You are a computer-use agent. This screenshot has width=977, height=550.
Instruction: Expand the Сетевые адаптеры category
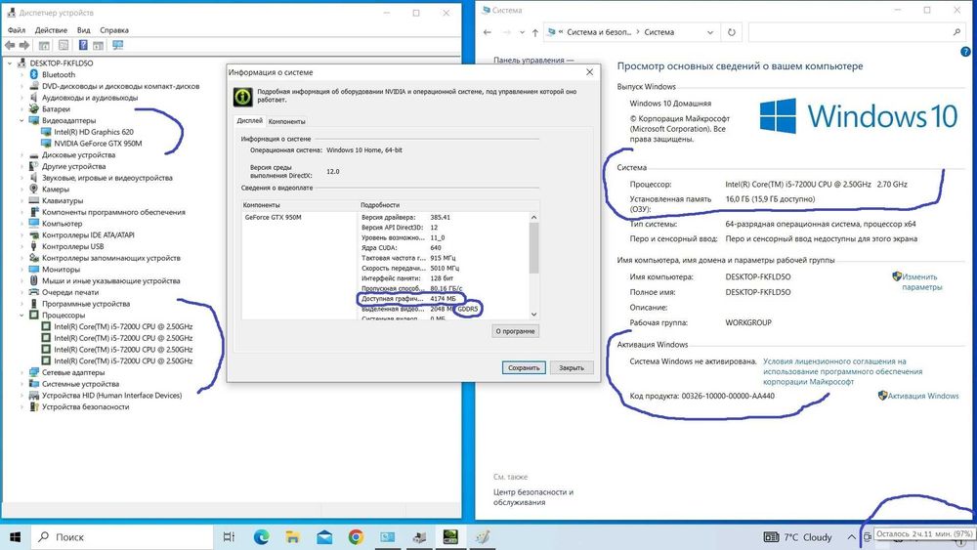(x=21, y=372)
